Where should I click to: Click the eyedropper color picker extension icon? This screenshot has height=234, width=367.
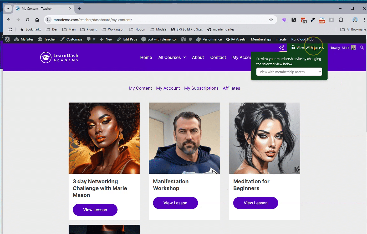[313, 20]
